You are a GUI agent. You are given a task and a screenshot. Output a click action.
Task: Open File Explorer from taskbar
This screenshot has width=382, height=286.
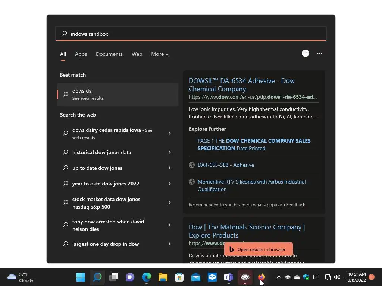[163, 277]
